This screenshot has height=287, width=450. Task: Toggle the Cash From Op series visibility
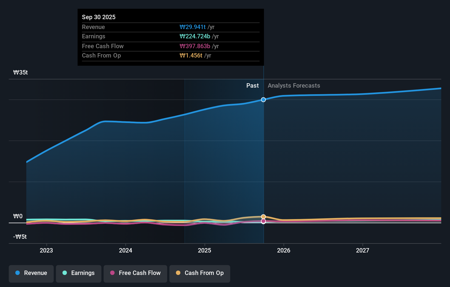click(200, 273)
